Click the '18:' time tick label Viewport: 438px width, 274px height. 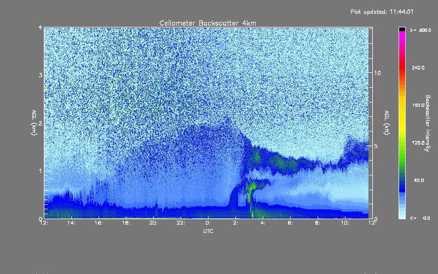coord(126,223)
